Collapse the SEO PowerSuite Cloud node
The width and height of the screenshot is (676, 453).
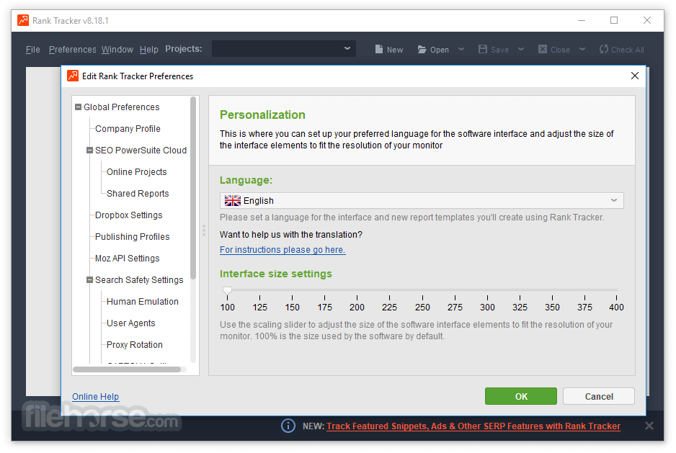point(89,151)
